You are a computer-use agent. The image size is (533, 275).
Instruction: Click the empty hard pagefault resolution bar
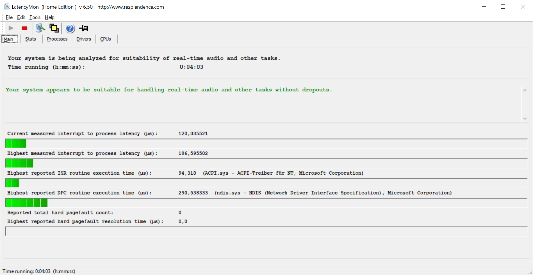[266, 231]
